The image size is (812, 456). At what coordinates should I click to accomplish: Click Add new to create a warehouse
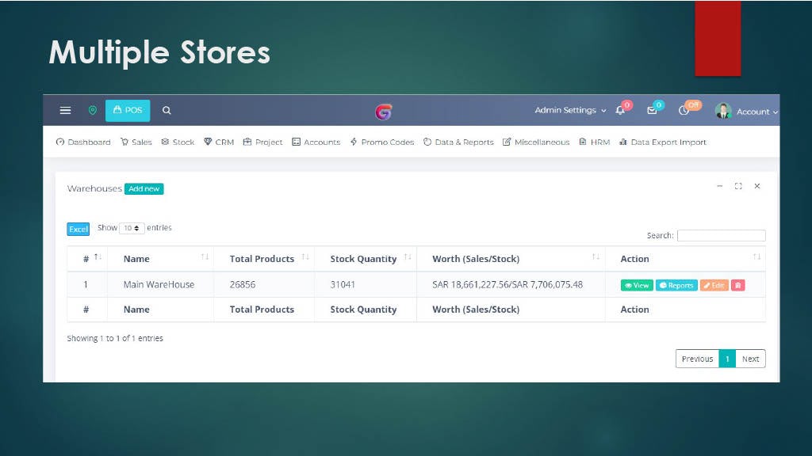pyautogui.click(x=144, y=188)
